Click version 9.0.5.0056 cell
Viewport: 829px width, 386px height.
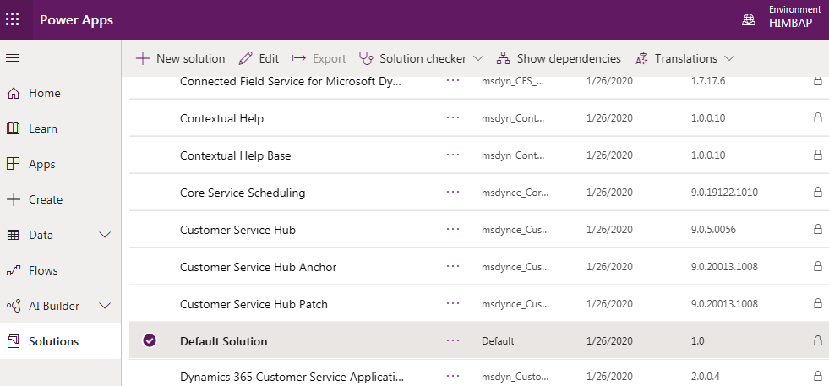(713, 230)
